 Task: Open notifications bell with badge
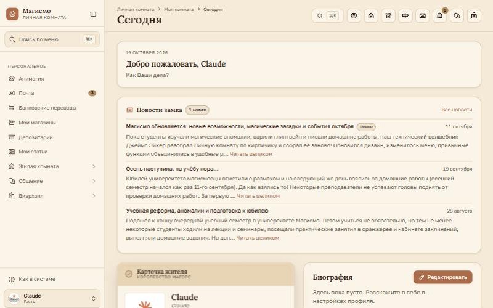[439, 16]
